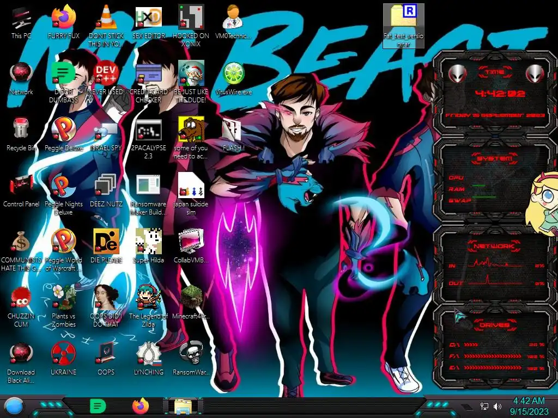Open the D FOR DUMBASS shortcut
The width and height of the screenshot is (558, 418).
pos(64,82)
